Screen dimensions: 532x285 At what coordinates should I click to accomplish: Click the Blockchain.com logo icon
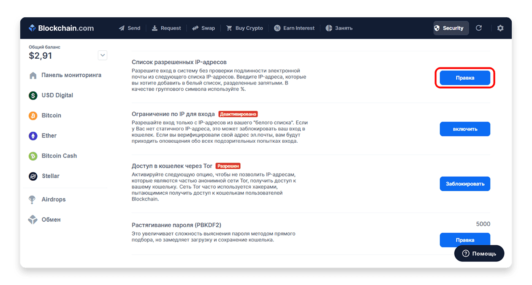pos(33,28)
